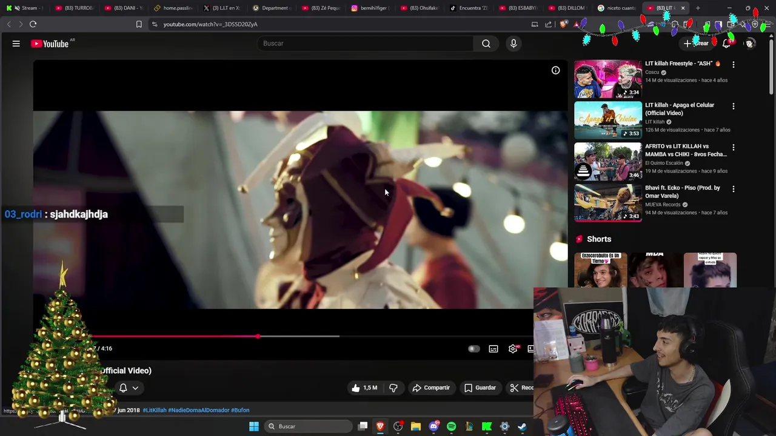Screen dimensions: 776x436
Task: Click the channel subscription bell icon
Action: tap(123, 388)
